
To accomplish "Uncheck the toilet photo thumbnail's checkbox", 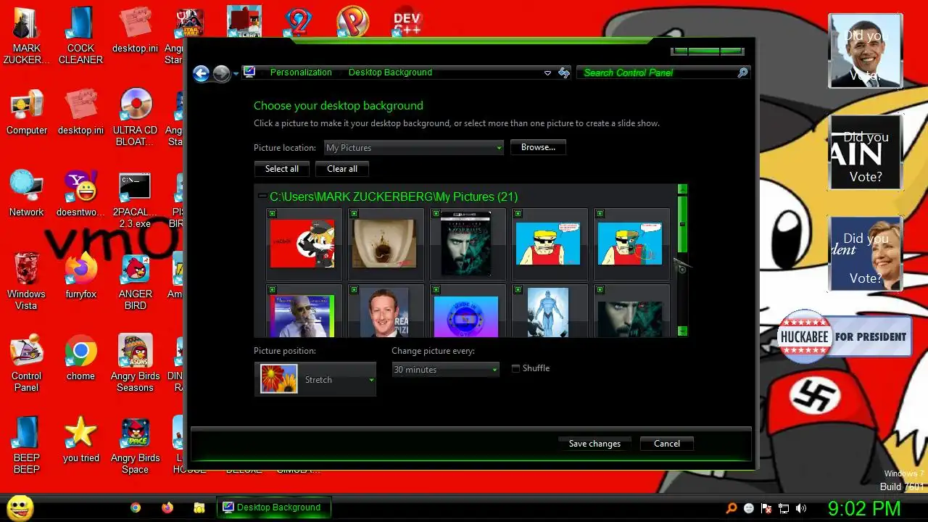I will point(354,213).
